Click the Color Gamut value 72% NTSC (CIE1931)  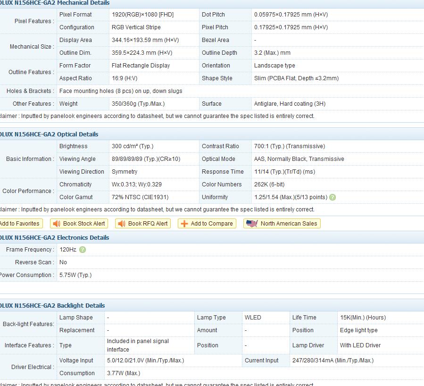point(140,197)
